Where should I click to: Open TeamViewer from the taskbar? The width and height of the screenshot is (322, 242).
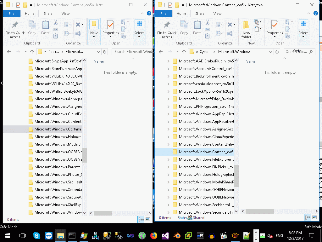pyautogui.click(x=49, y=236)
